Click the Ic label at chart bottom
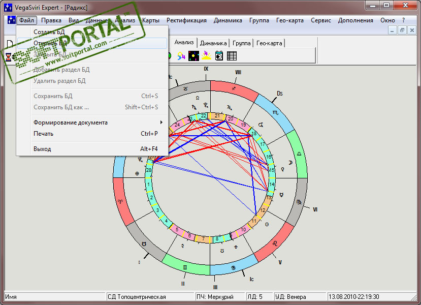The height and width of the screenshot is (305, 421). (x=251, y=279)
